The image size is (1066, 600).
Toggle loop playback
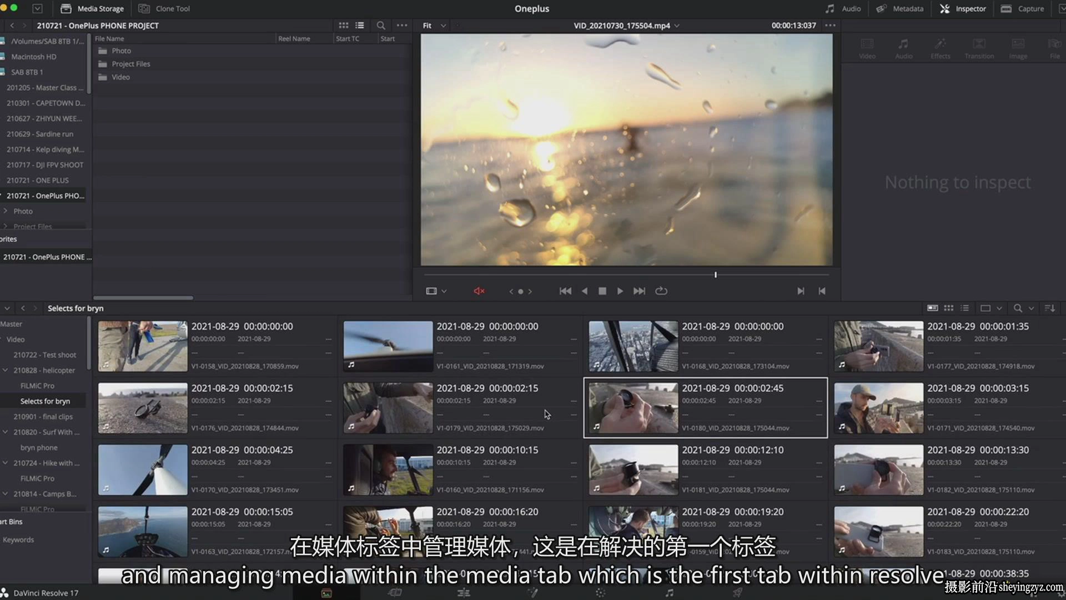(661, 291)
